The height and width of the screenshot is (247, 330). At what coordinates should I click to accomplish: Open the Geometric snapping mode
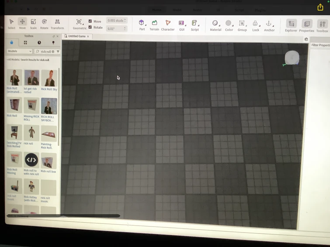click(79, 24)
